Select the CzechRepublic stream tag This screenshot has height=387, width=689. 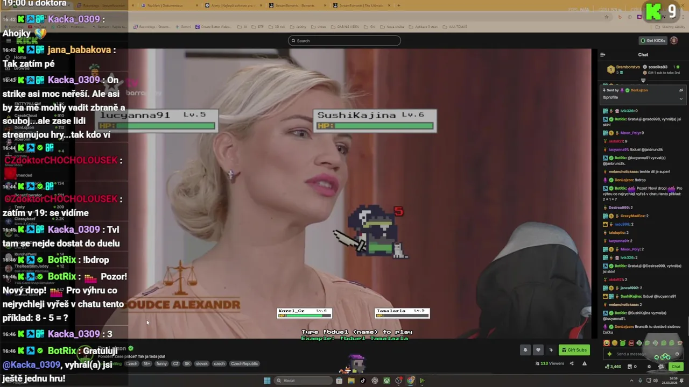point(244,363)
